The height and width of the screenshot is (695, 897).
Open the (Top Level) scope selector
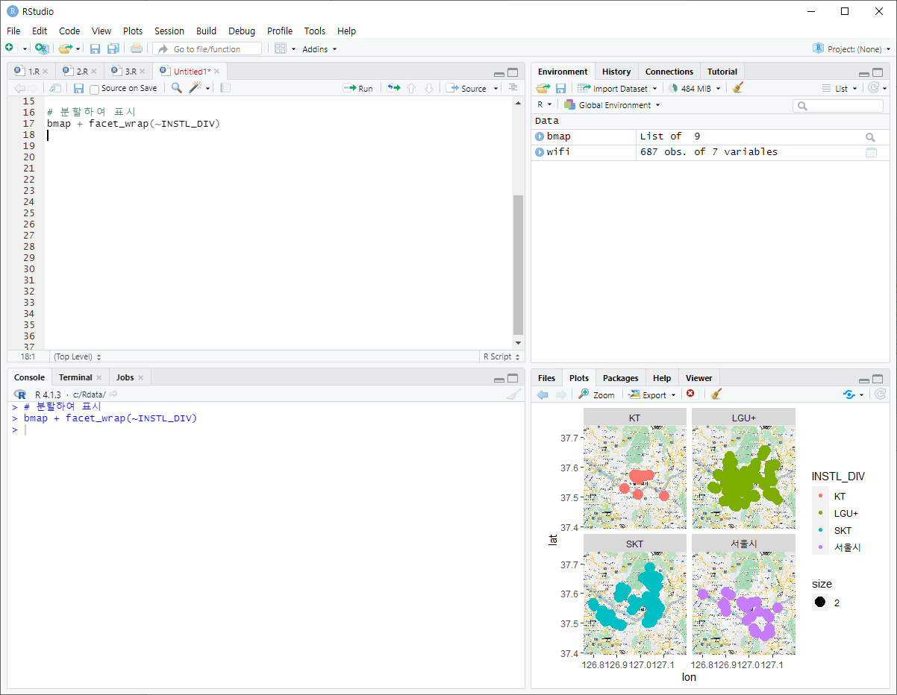pos(78,357)
